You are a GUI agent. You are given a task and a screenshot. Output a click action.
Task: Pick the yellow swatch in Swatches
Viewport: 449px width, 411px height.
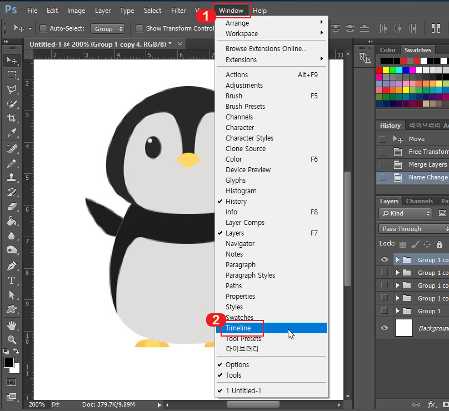(x=386, y=71)
